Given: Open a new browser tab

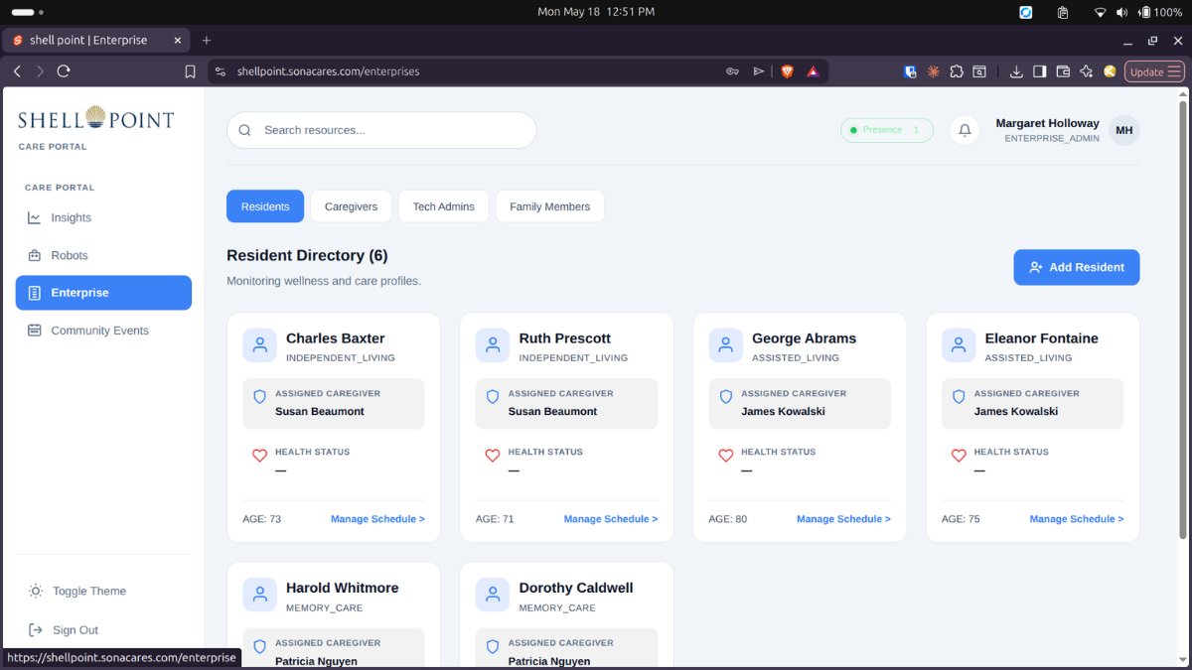Looking at the screenshot, I should tap(207, 41).
